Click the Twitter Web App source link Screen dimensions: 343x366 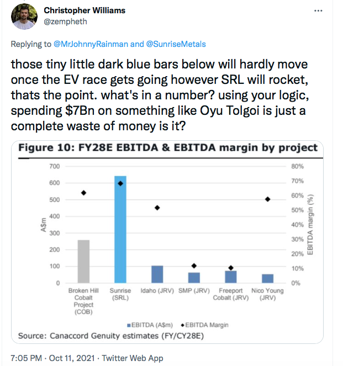[133, 358]
